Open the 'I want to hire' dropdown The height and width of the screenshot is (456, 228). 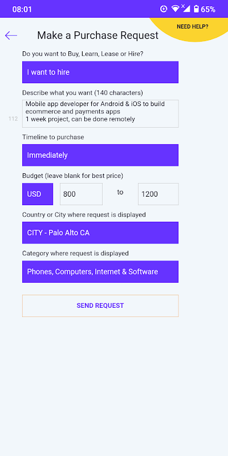100,72
